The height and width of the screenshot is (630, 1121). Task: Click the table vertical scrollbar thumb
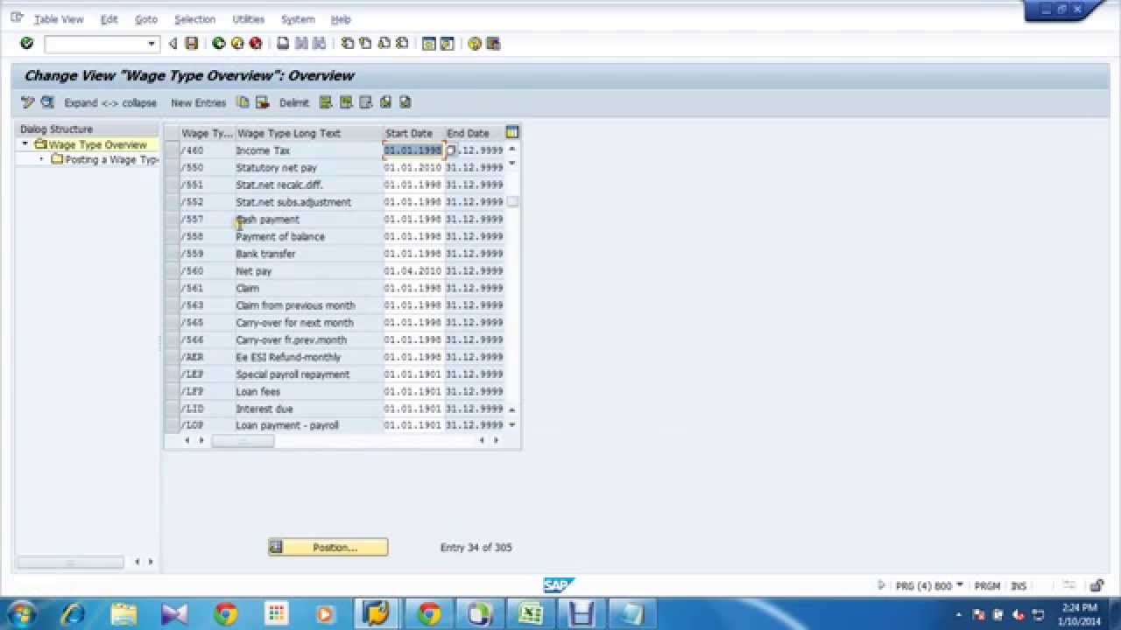pos(512,201)
